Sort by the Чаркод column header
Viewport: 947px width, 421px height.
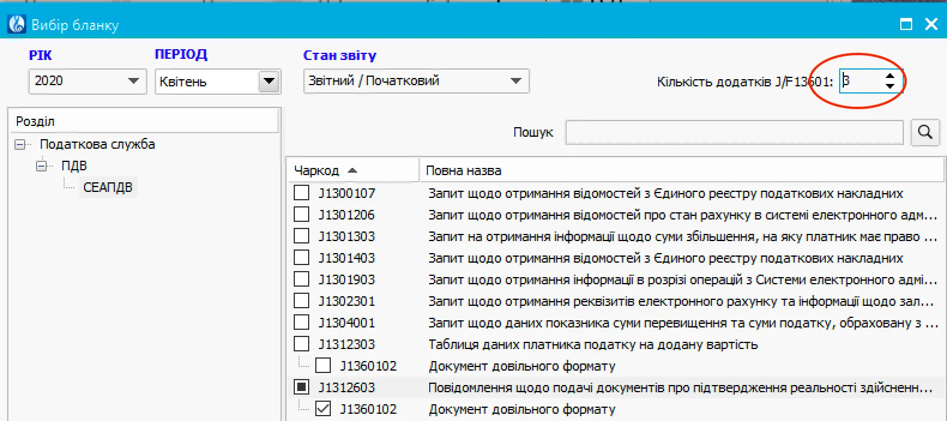[x=352, y=171]
